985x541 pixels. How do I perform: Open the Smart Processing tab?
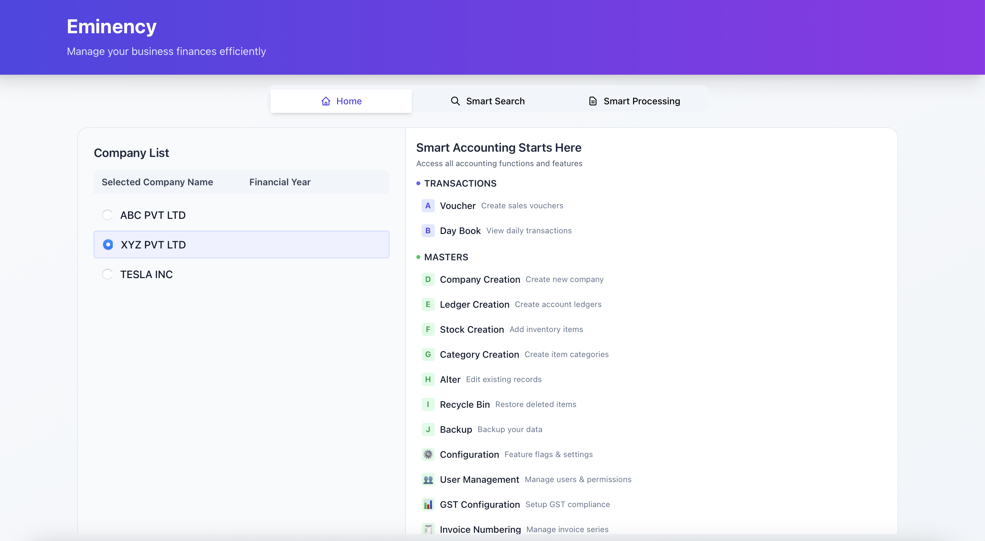(634, 101)
